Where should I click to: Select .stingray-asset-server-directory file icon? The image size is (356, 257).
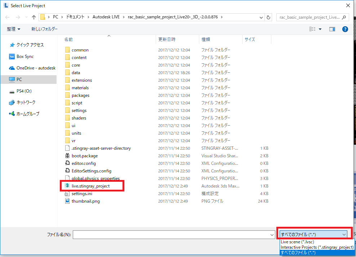tap(67, 148)
